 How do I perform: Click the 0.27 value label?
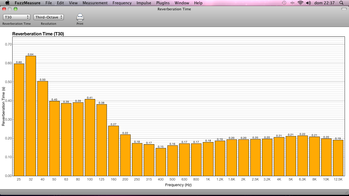point(113,124)
